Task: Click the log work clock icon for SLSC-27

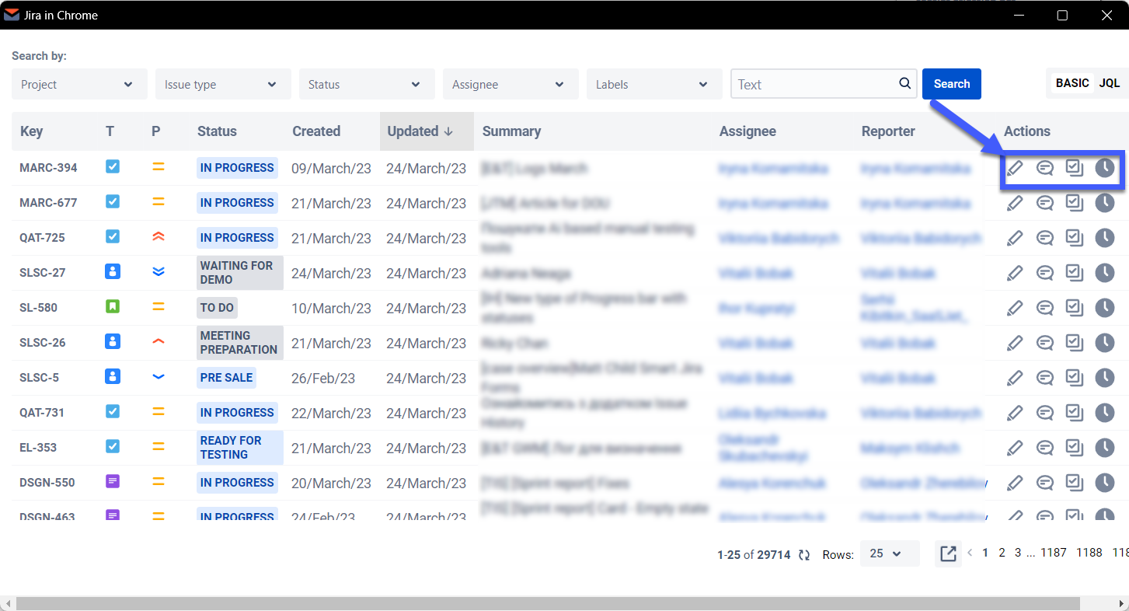Action: 1104,273
